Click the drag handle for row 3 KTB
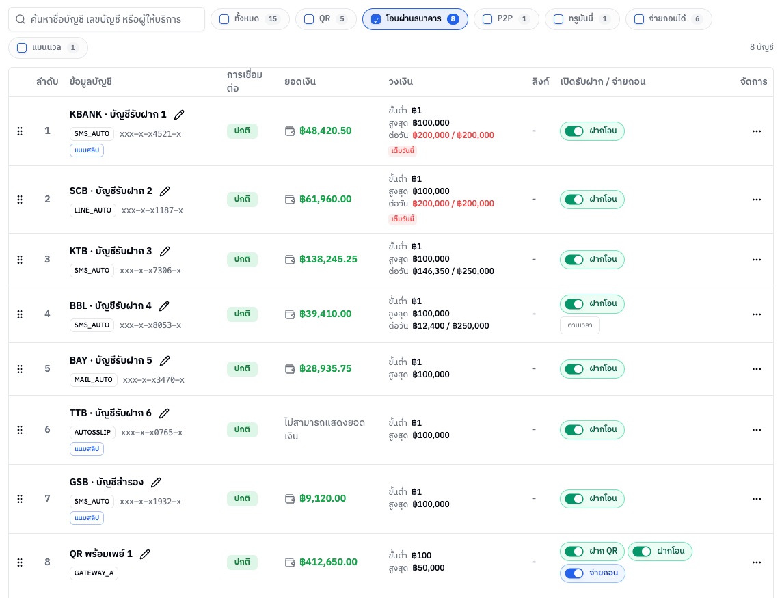 20,259
